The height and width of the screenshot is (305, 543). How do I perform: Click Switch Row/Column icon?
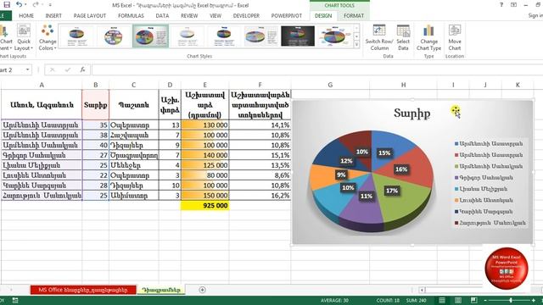pos(379,37)
